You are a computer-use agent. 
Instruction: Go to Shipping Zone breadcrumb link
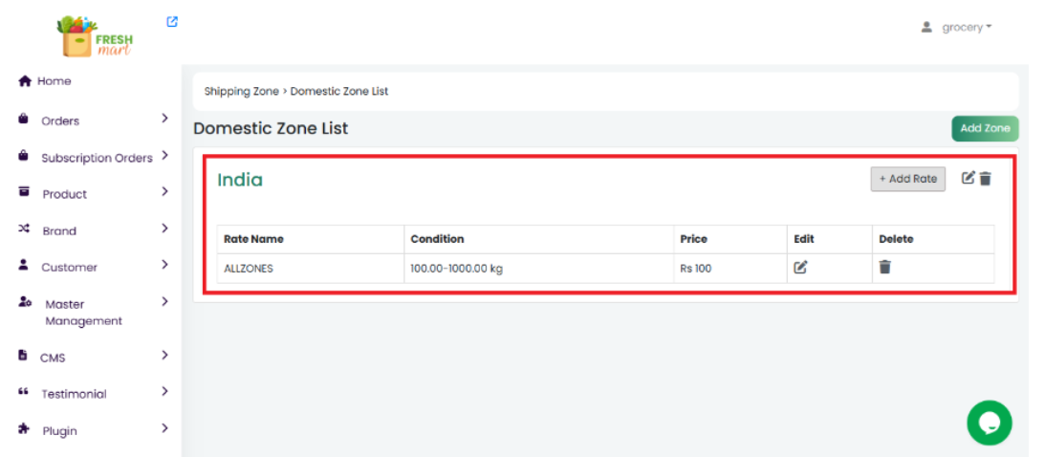tap(241, 92)
